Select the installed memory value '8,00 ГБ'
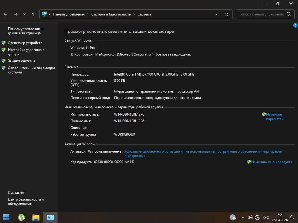Viewport: 298px width, 223px height. click(x=119, y=81)
